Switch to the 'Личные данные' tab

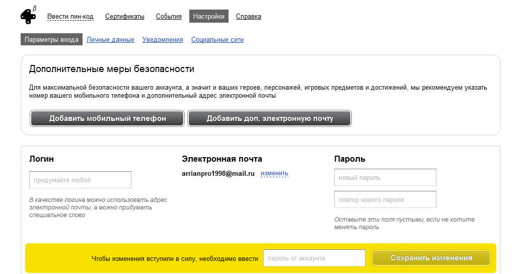tap(110, 40)
